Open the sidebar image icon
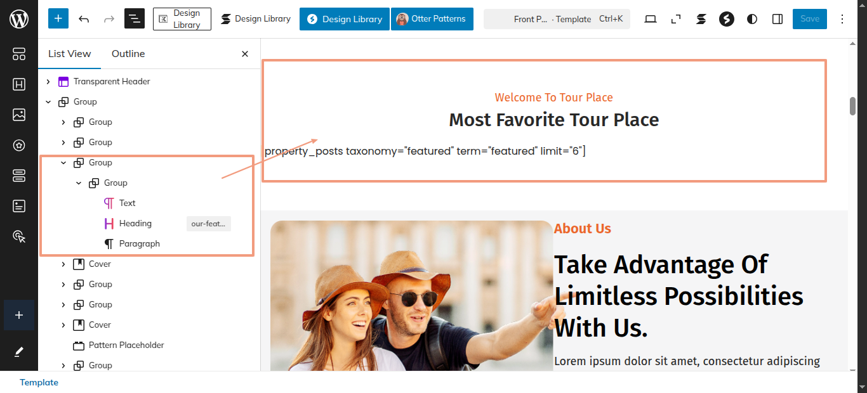Image resolution: width=867 pixels, height=393 pixels. [19, 115]
